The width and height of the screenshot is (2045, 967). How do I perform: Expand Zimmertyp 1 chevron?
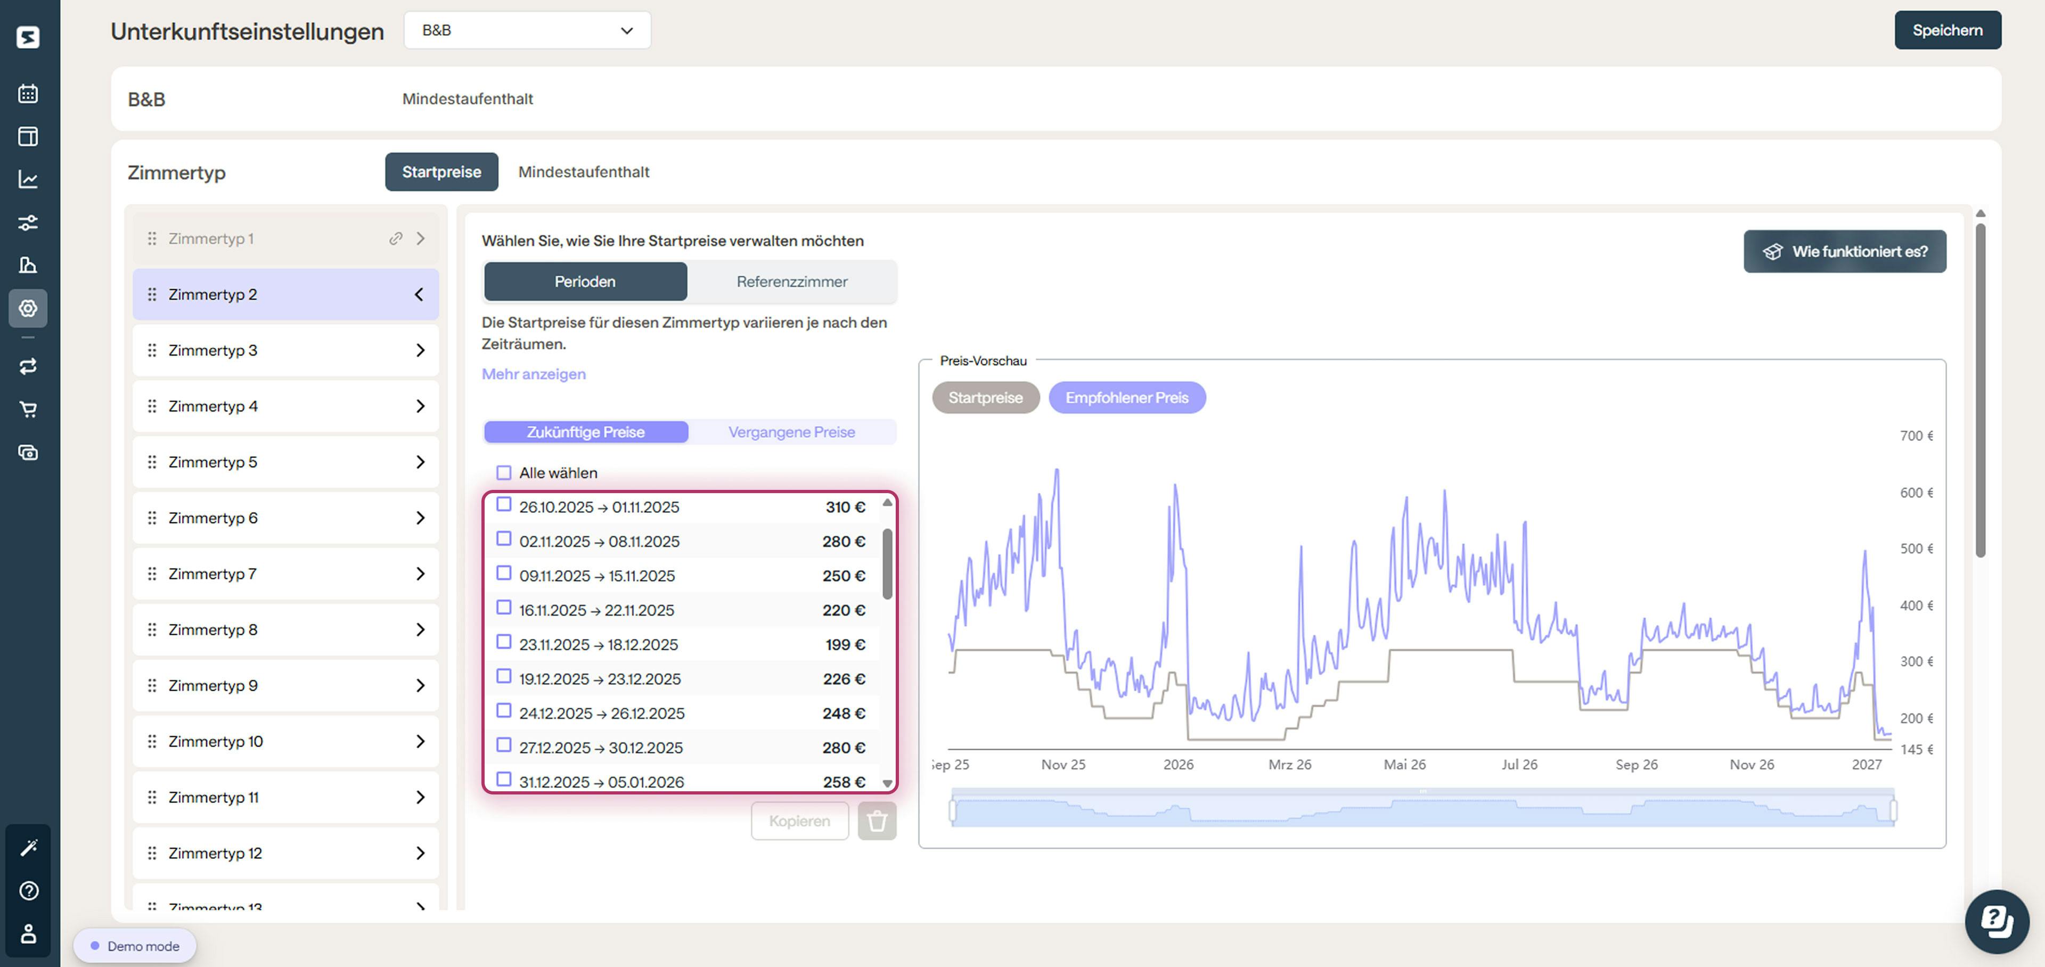coord(420,238)
